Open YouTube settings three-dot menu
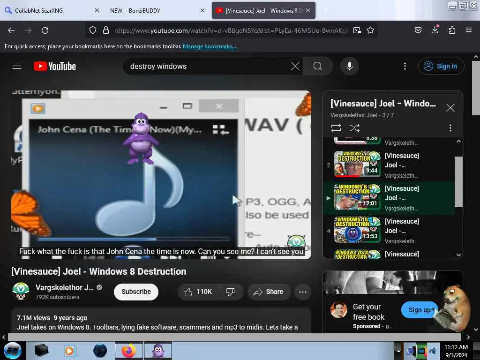Viewport: 480px width, 360px height. (x=405, y=66)
